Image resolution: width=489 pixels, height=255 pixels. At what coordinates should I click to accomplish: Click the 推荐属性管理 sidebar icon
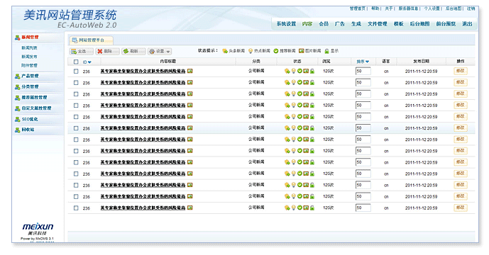(x=18, y=98)
